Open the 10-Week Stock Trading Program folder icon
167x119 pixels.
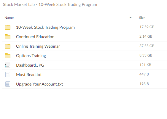click(8, 27)
